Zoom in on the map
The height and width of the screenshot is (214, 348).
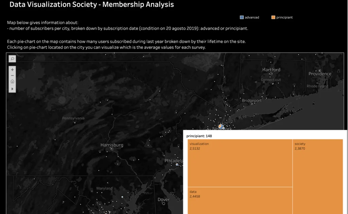(x=12, y=70)
